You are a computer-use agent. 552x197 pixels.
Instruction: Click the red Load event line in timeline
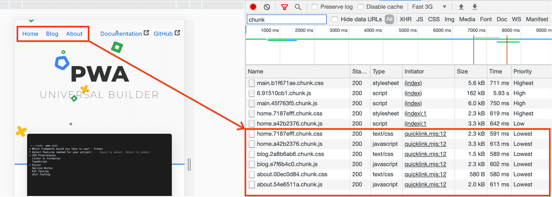coord(507,50)
